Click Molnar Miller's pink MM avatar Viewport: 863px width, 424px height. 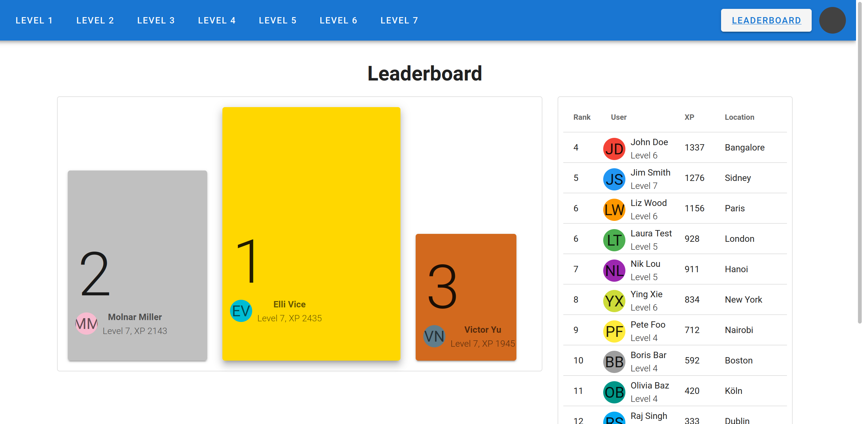coord(86,324)
